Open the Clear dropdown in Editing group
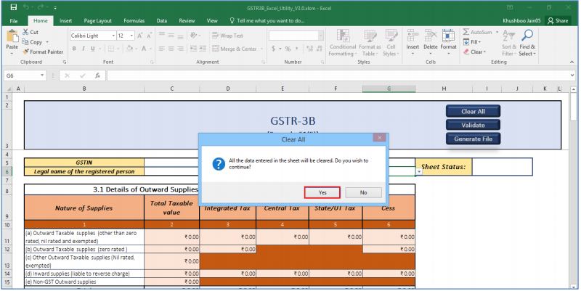Viewport: 581px width, 291px height. click(475, 52)
